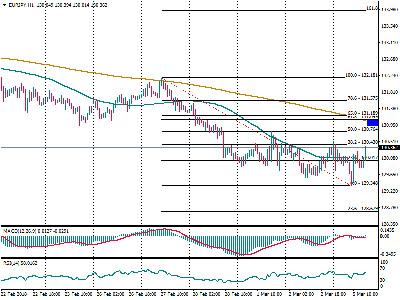
Task: Click the 1 Mar 10:00 time axis label
Action: 269,295
